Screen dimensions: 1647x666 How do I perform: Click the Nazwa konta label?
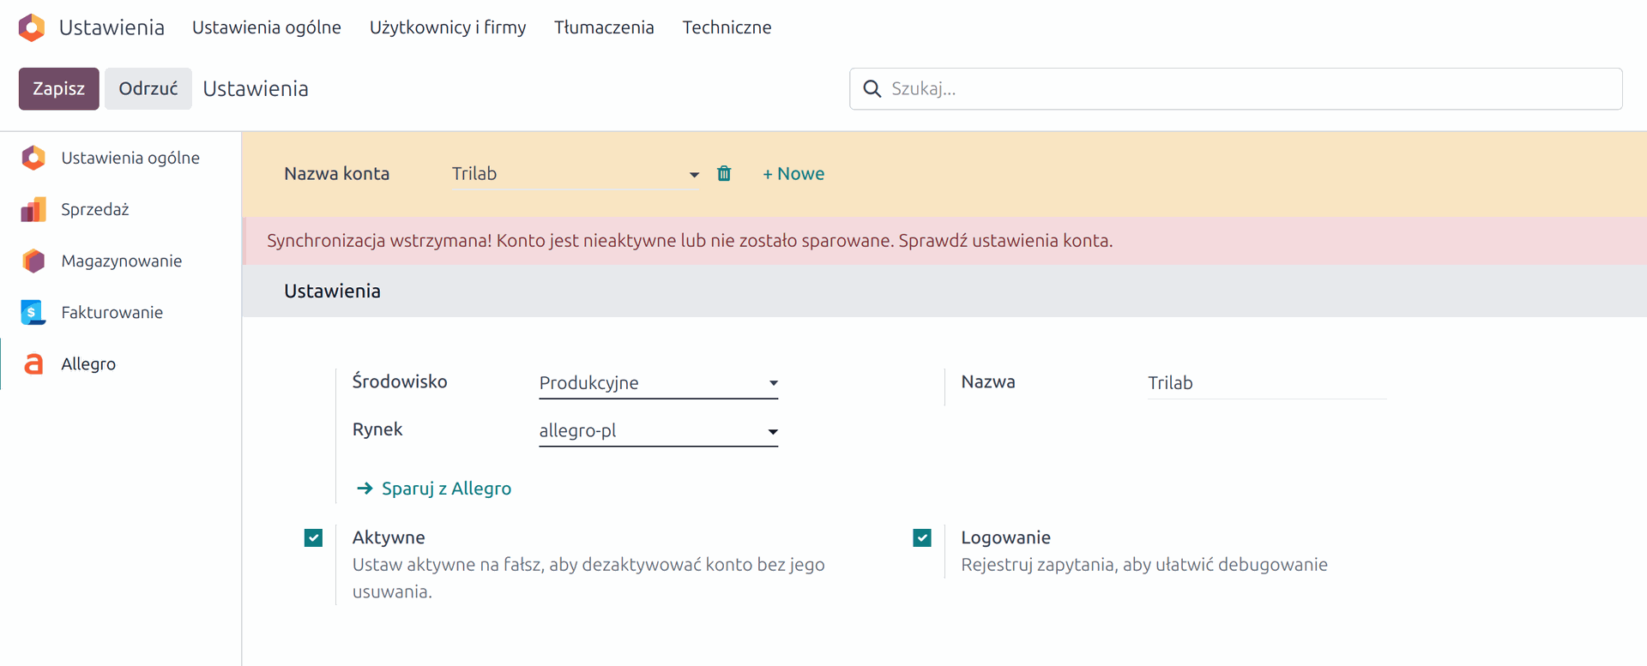337,174
